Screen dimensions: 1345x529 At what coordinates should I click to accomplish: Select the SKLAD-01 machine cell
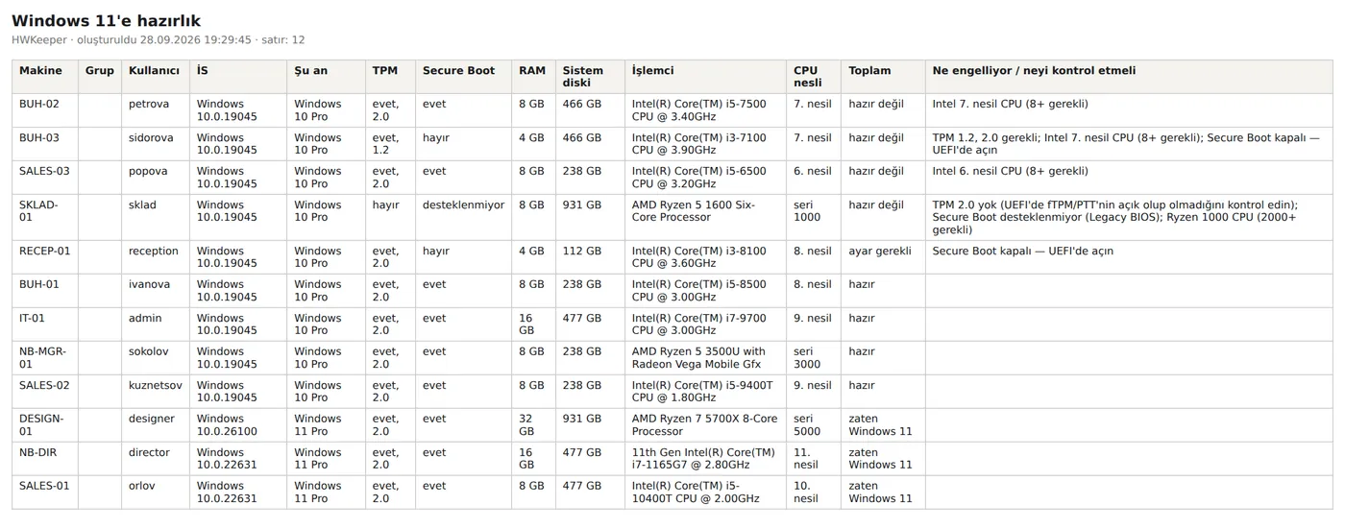click(45, 217)
